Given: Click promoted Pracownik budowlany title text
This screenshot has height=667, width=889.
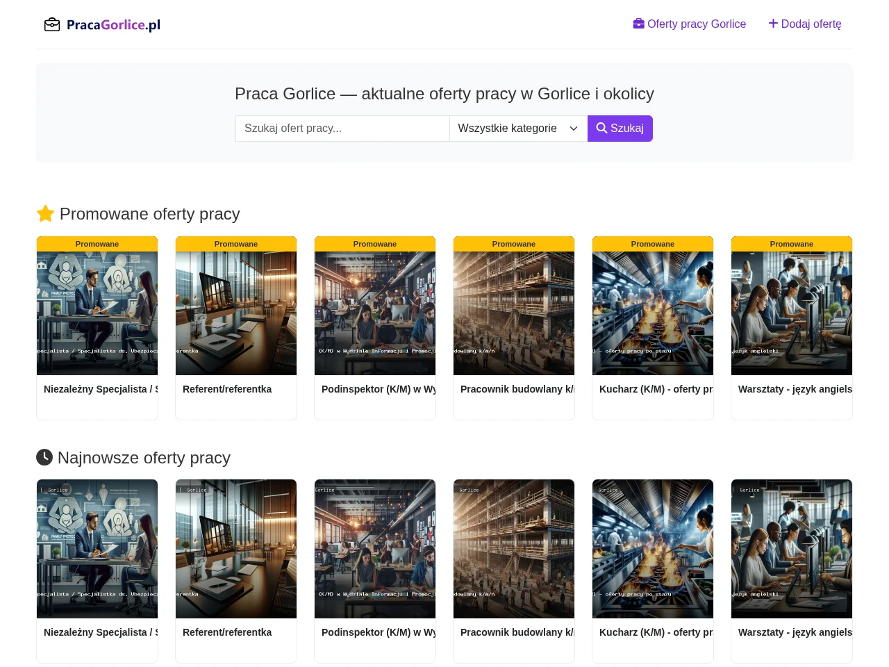Looking at the screenshot, I should [517, 389].
